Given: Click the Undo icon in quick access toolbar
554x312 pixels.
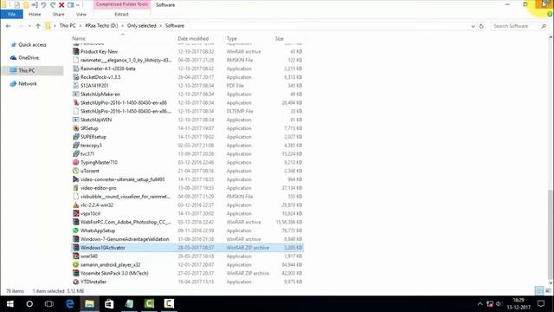Looking at the screenshot, I should tap(43, 5).
